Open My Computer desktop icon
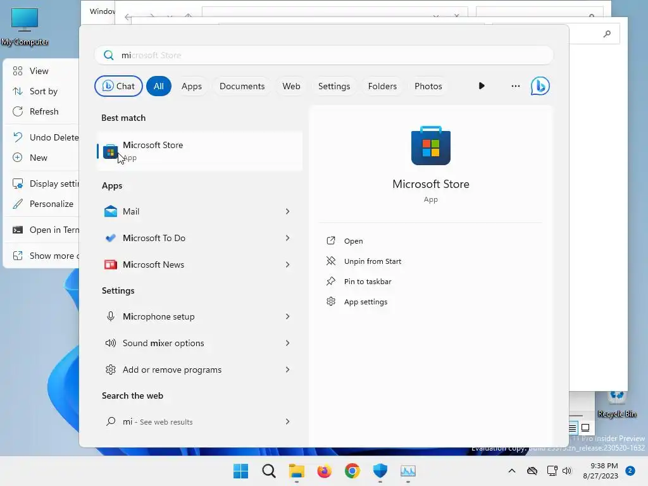This screenshot has width=648, height=486. coord(25,27)
